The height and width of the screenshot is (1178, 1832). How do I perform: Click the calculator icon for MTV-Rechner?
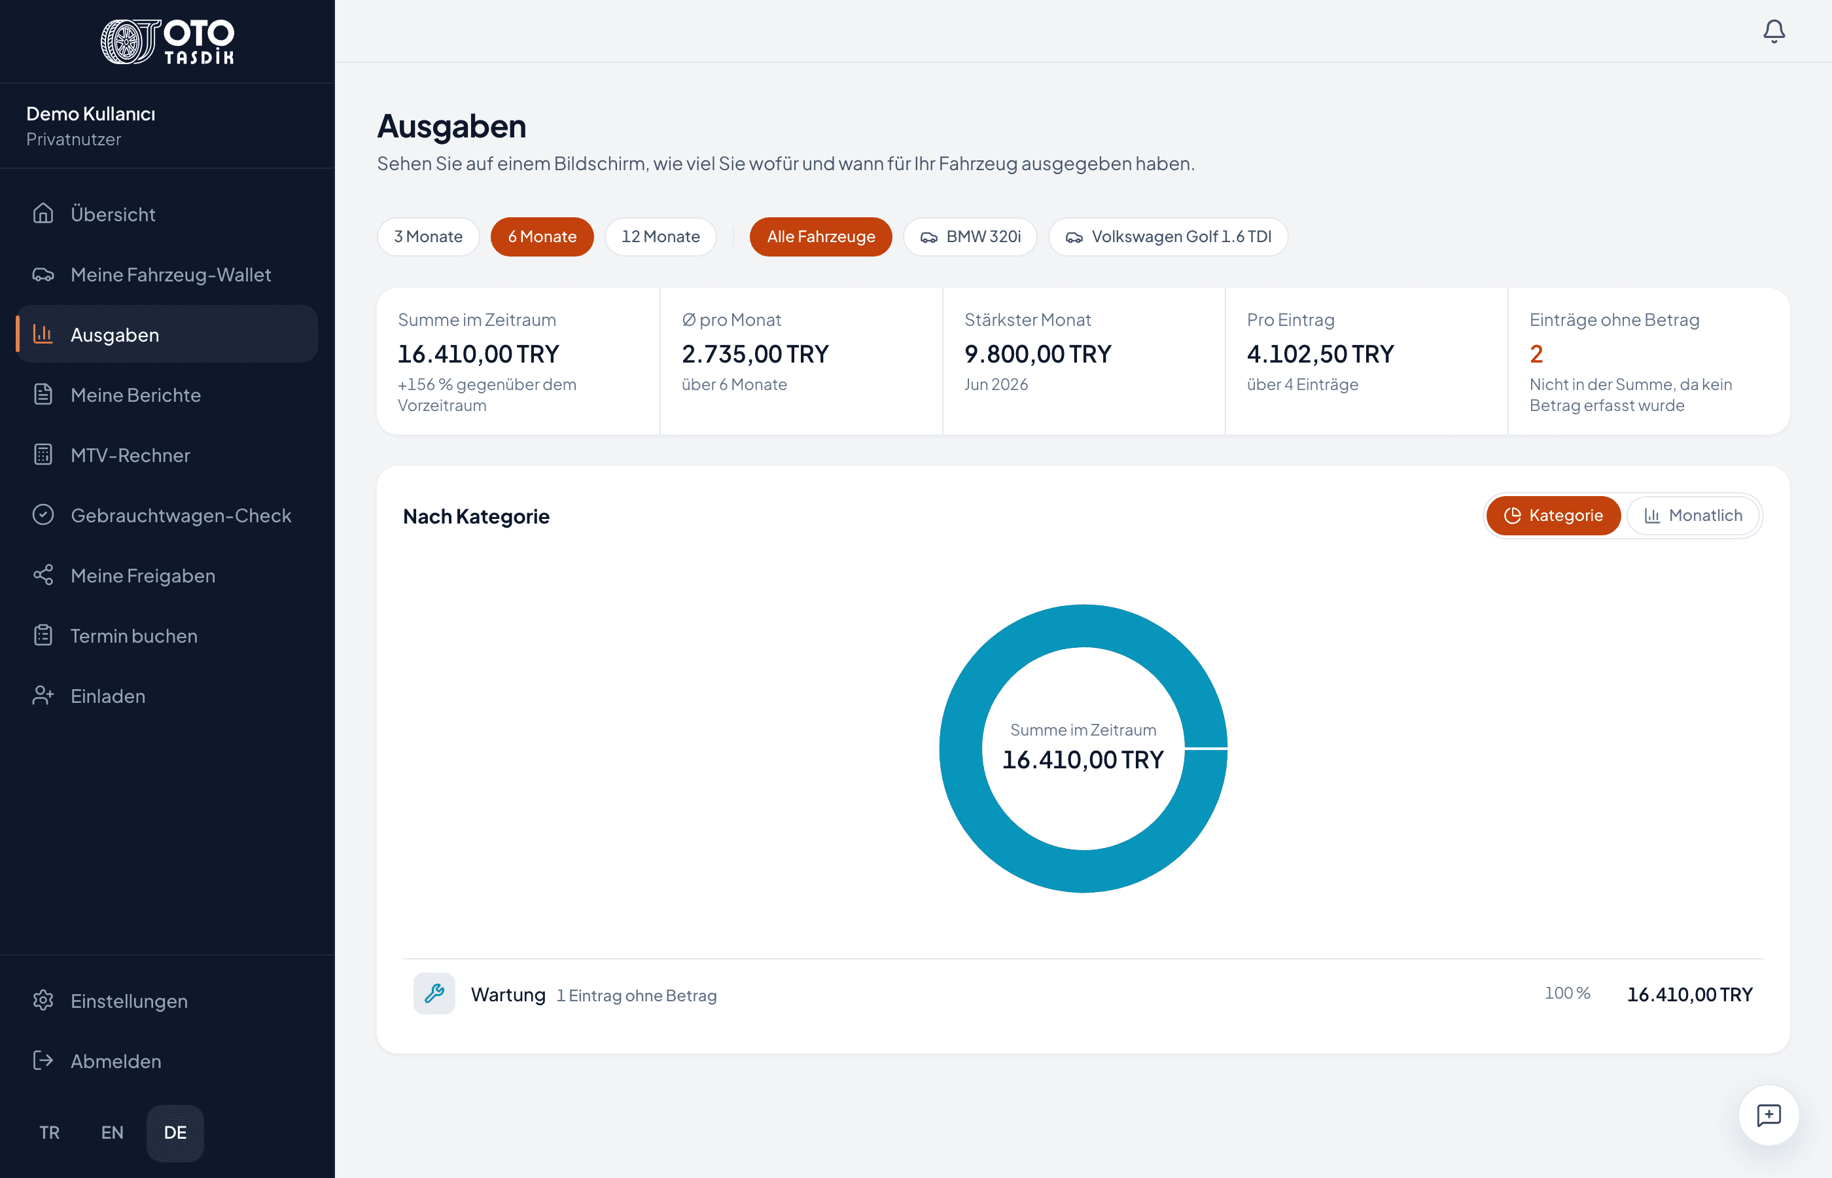[44, 454]
